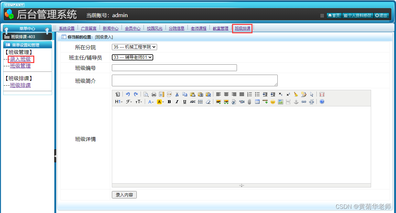Log out via 退出 button

[x=381, y=15]
